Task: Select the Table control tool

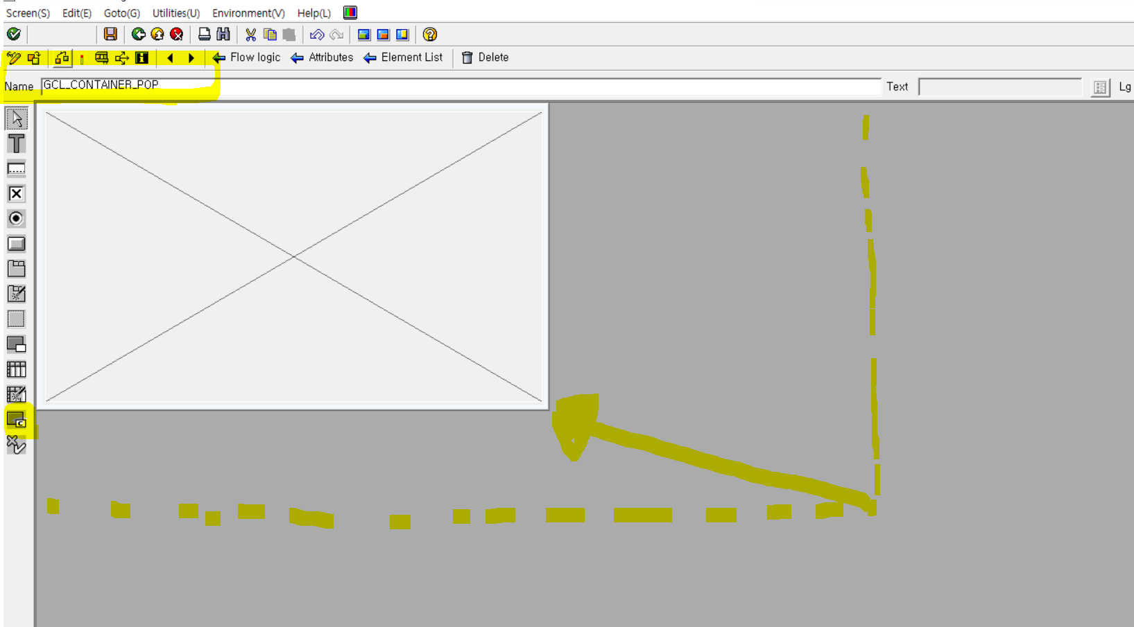Action: tap(17, 369)
